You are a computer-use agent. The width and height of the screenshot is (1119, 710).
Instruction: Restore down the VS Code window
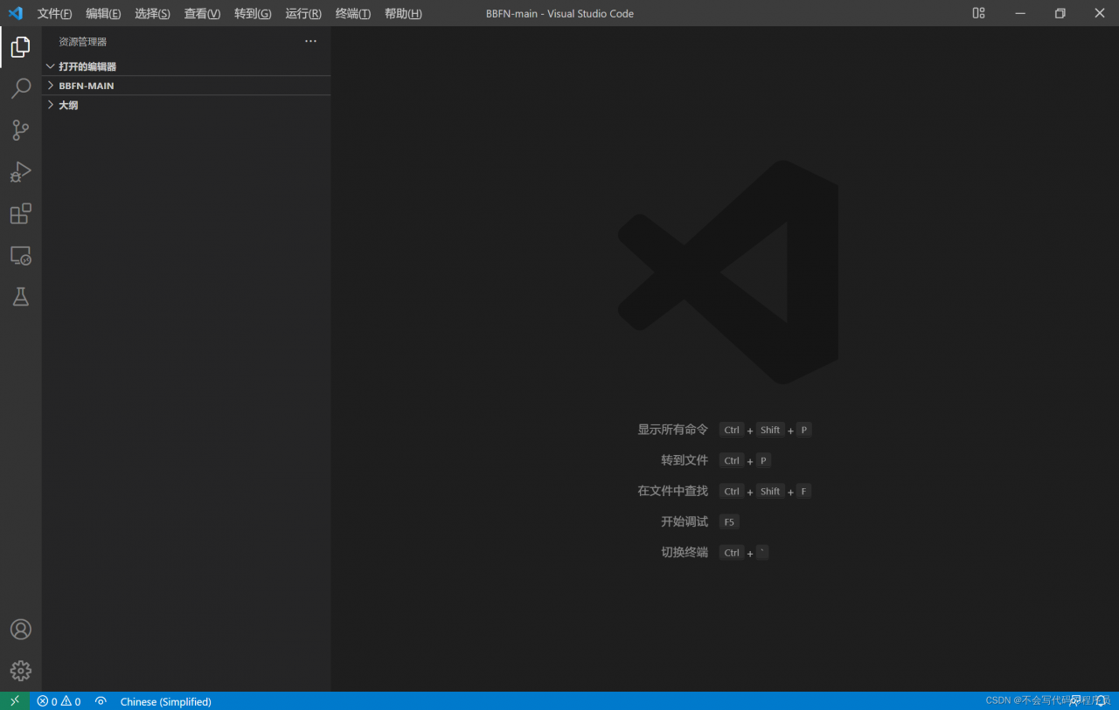(x=1060, y=13)
